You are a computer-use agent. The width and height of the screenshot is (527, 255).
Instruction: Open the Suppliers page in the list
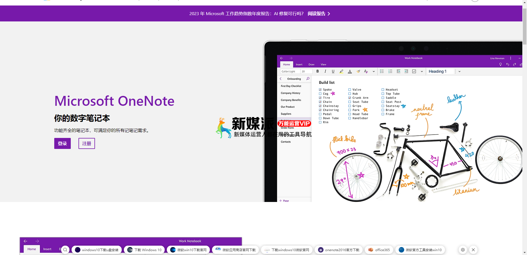coord(286,114)
